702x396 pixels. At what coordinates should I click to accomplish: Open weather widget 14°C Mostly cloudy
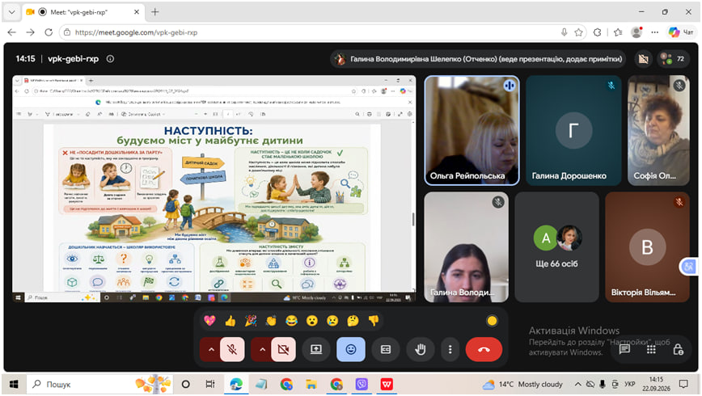[x=523, y=384]
